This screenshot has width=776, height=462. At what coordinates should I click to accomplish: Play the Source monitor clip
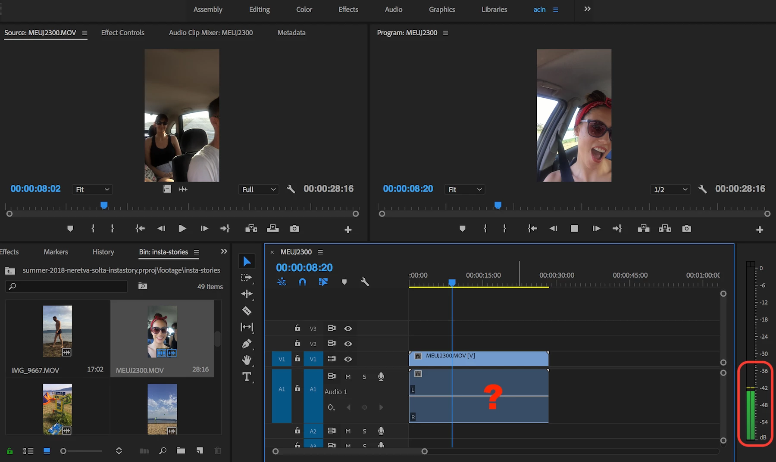coord(182,229)
